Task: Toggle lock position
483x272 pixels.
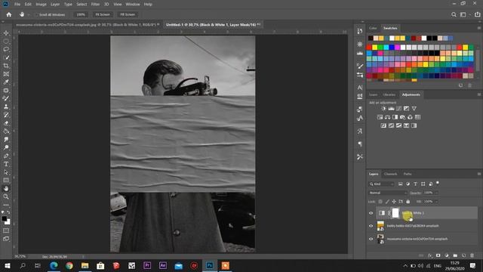Action: 394,202
